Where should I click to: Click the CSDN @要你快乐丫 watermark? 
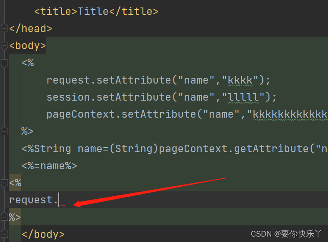click(x=286, y=234)
